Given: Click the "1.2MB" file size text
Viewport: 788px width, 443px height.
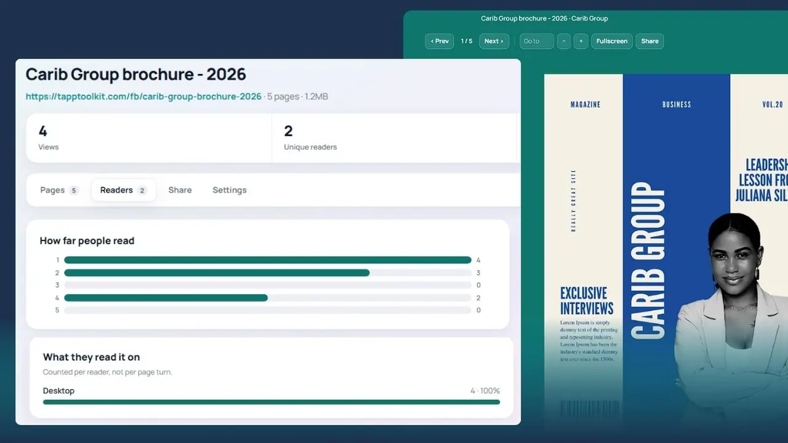Looking at the screenshot, I should tap(316, 97).
